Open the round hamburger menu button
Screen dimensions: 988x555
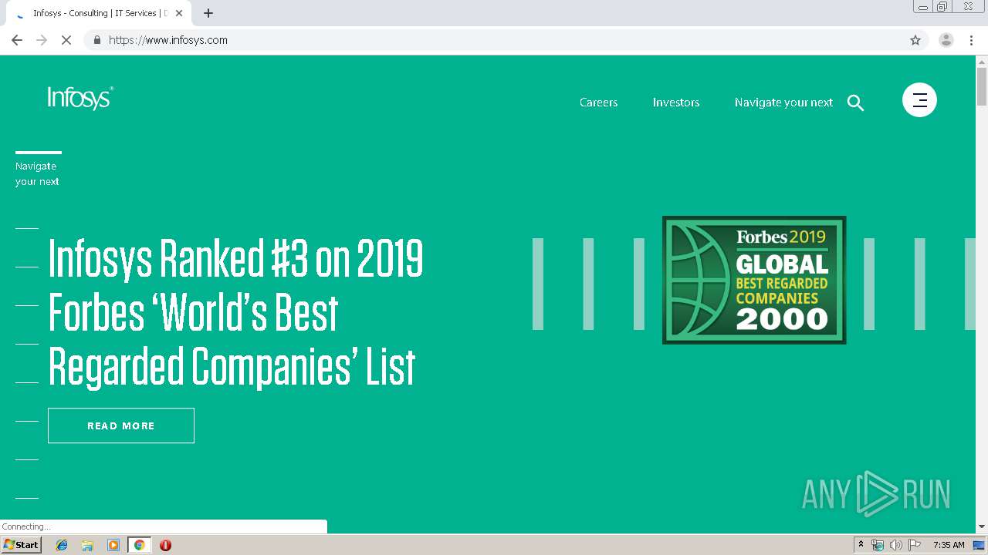point(919,99)
